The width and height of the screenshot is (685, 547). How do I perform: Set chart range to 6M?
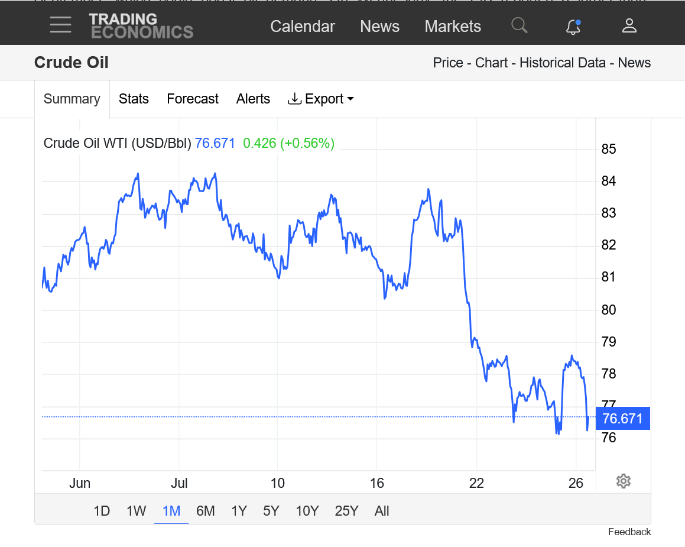[205, 511]
